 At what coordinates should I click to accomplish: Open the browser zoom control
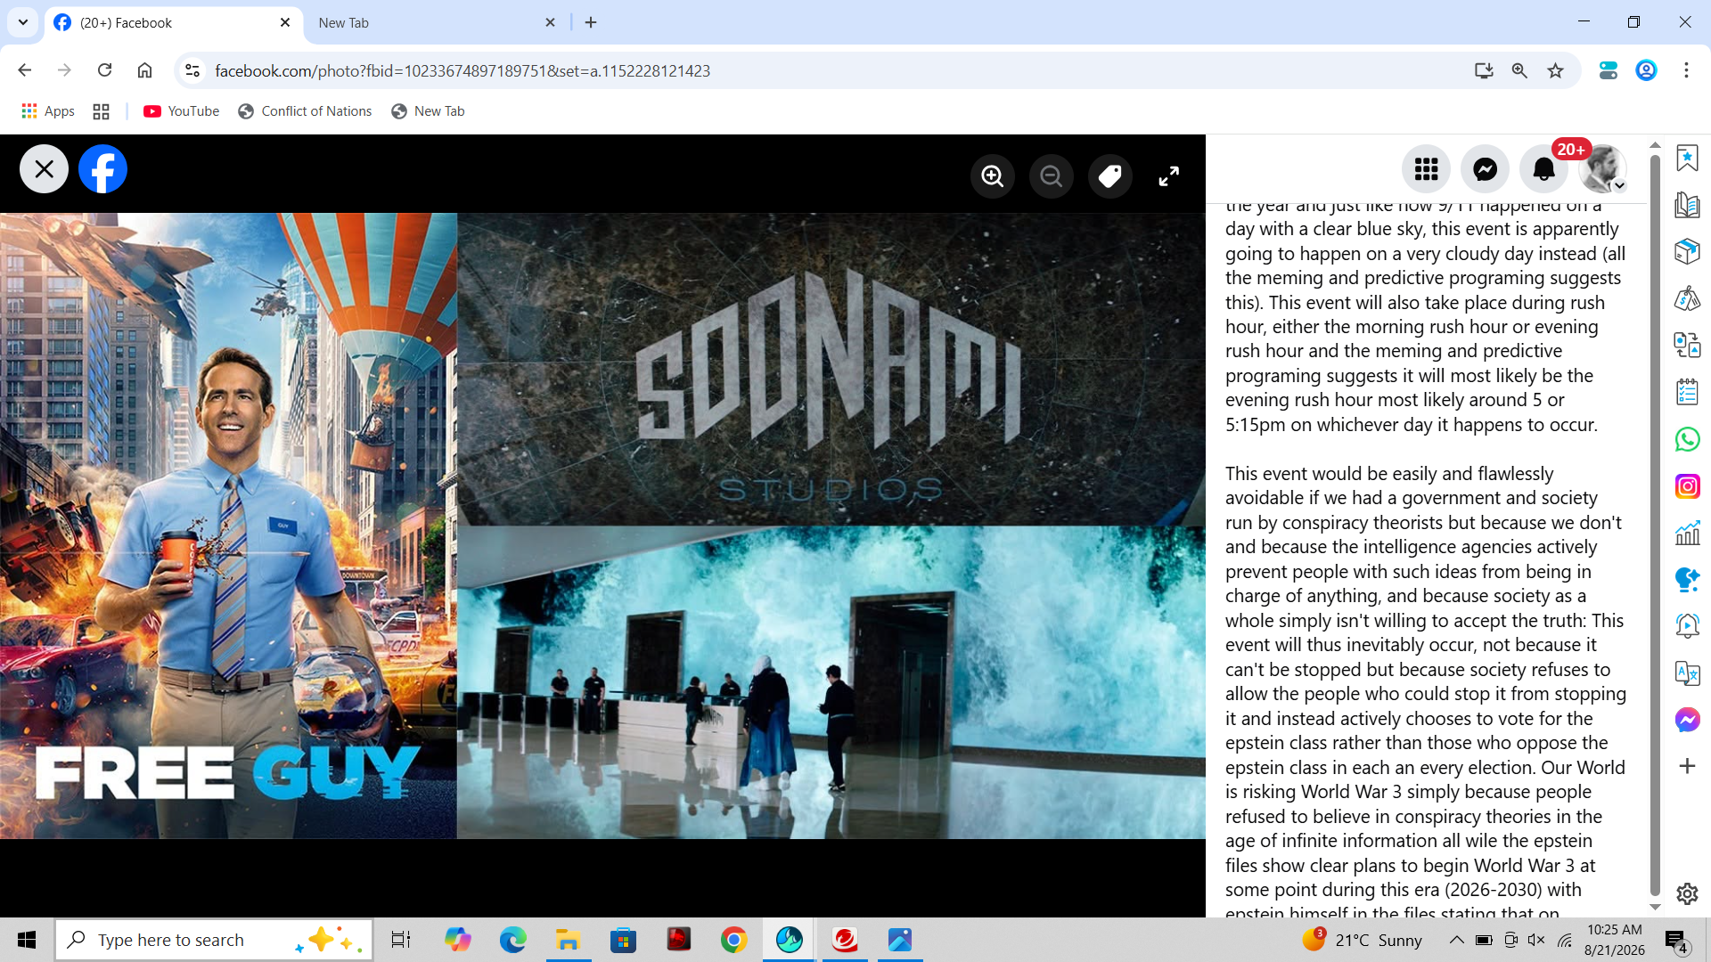coord(1519,70)
